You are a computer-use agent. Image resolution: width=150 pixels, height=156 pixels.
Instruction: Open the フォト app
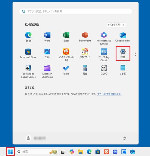click(47, 53)
